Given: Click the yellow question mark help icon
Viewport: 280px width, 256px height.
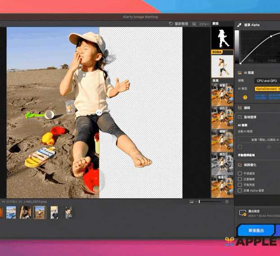Looking at the screenshot, I should click(245, 97).
